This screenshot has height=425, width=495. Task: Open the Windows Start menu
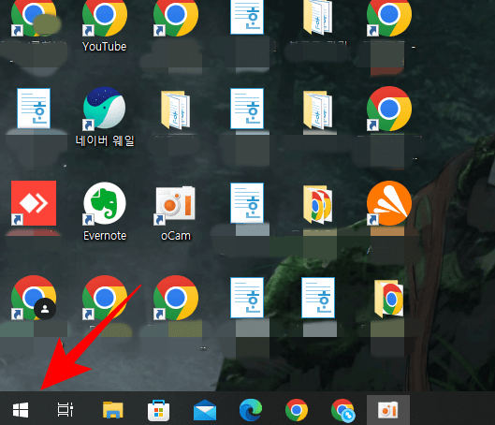pos(21,410)
